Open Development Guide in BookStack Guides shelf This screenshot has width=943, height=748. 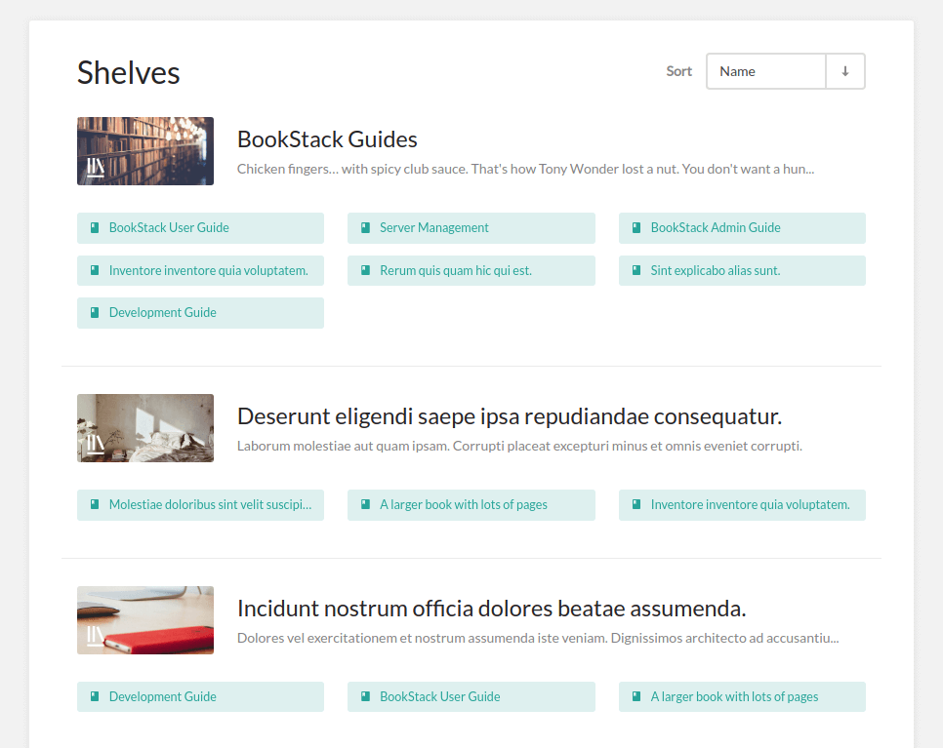coord(200,312)
